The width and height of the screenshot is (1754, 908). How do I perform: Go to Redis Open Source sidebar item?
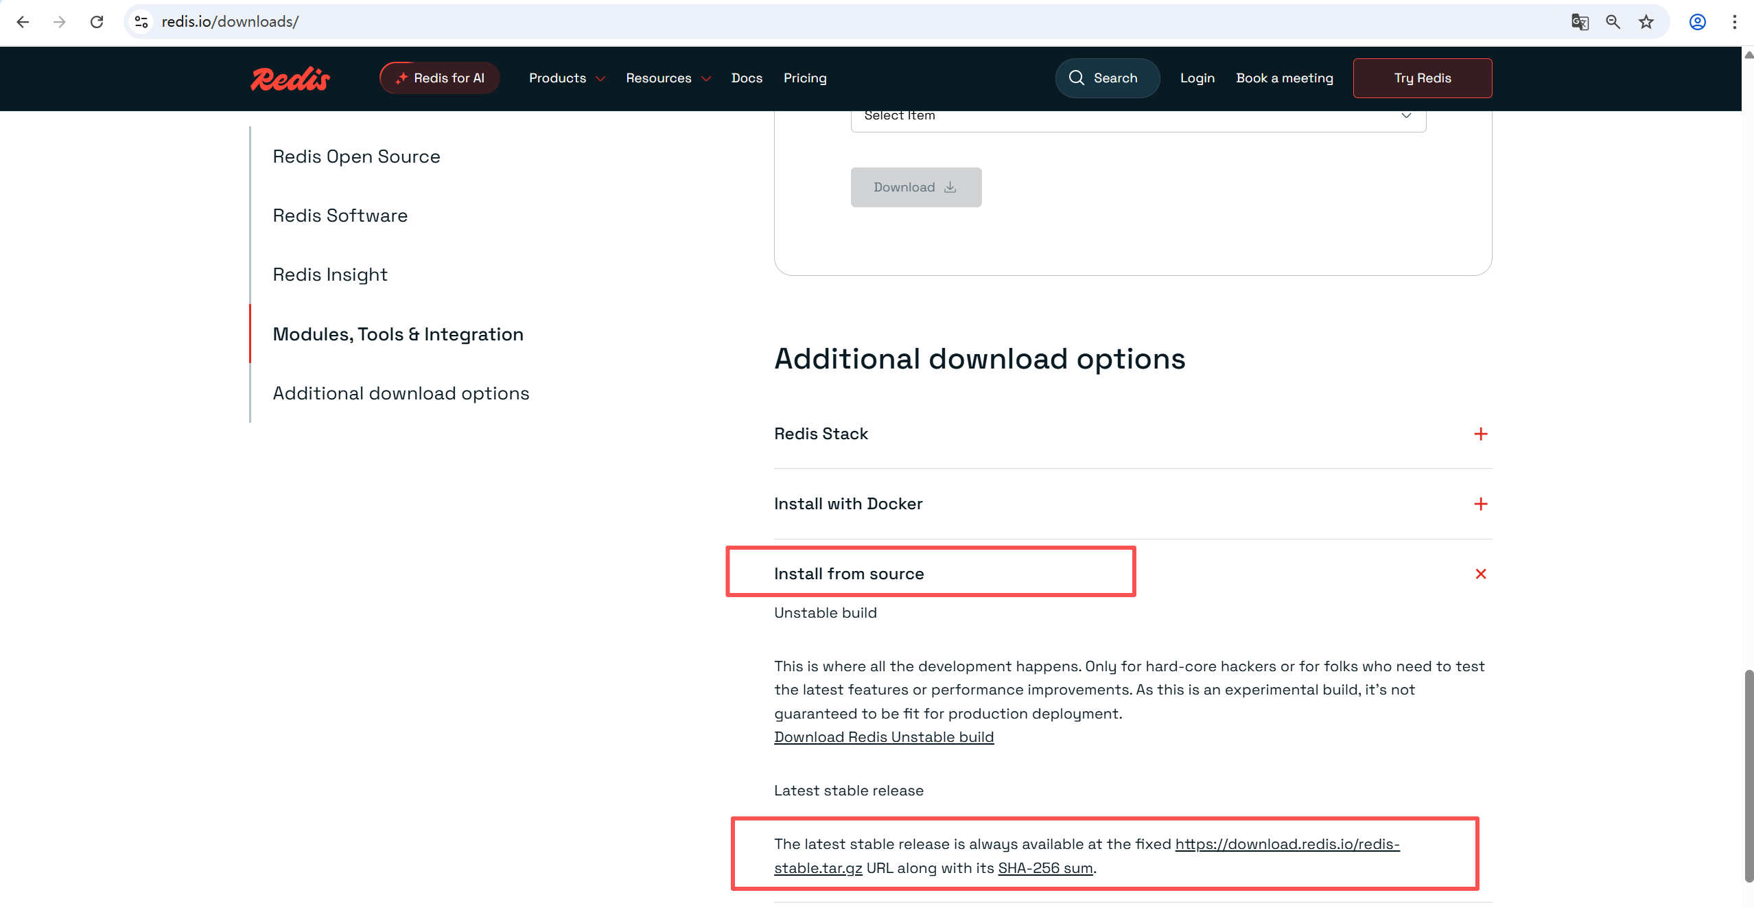(x=356, y=156)
